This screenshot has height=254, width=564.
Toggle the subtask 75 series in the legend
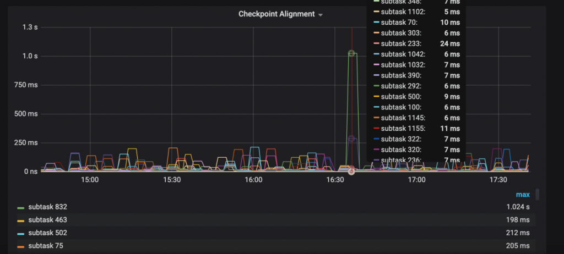click(46, 246)
